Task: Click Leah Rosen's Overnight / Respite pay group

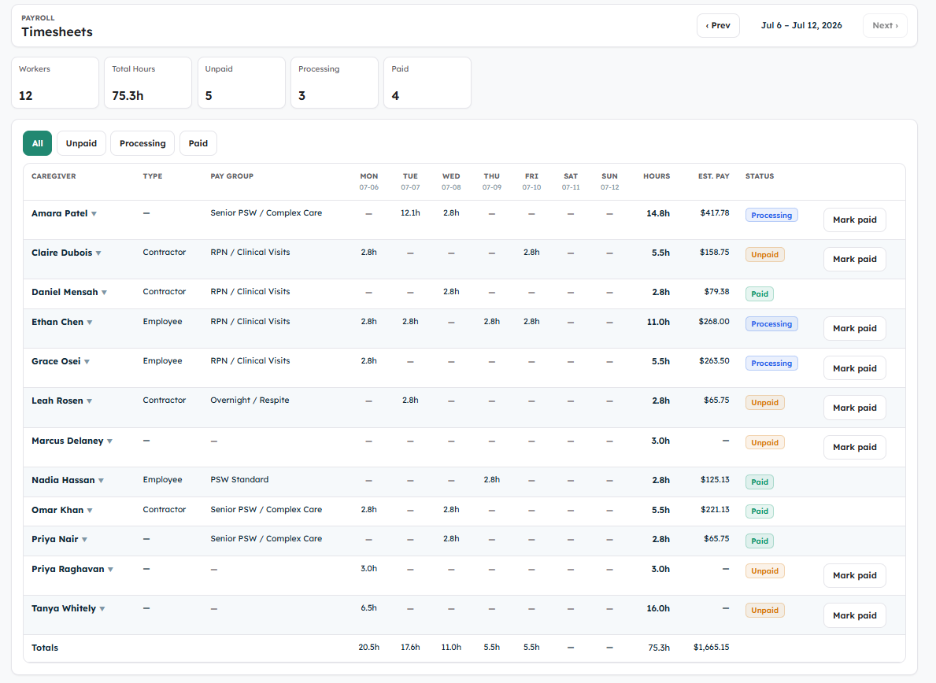Action: pyautogui.click(x=250, y=401)
